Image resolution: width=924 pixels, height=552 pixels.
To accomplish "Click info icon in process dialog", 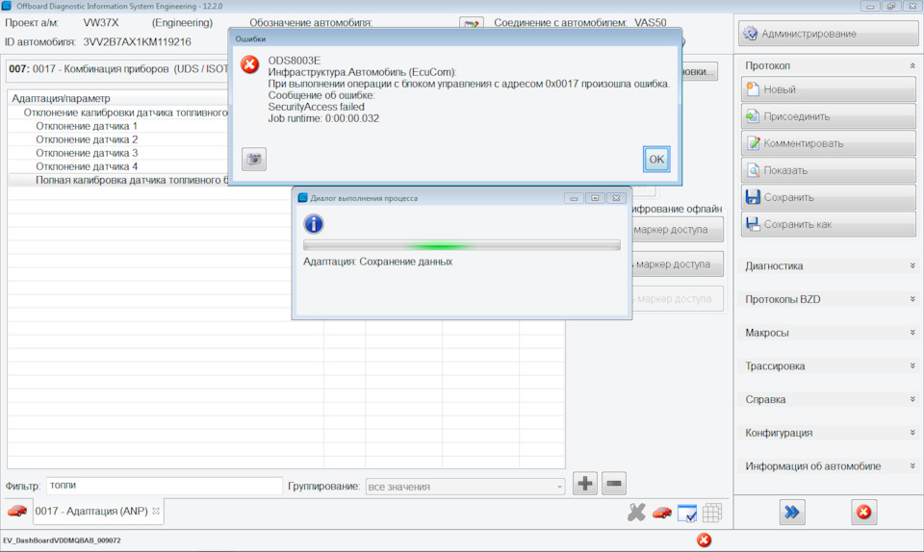I will 314,224.
